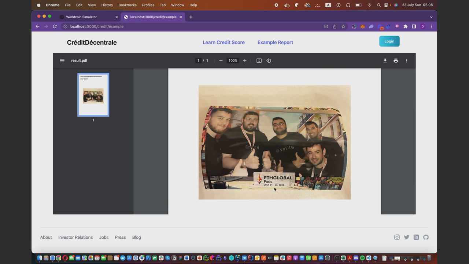
Task: Go to CréditDécentrale home logo
Action: click(x=92, y=43)
